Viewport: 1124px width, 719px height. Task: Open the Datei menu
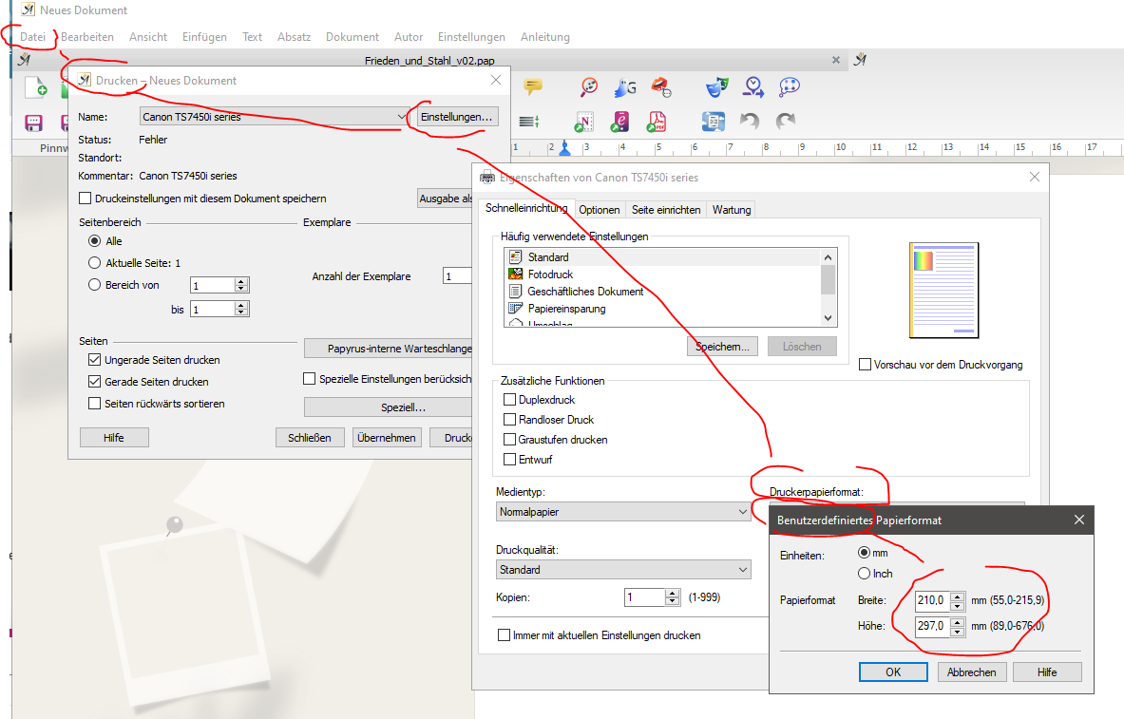click(x=33, y=36)
